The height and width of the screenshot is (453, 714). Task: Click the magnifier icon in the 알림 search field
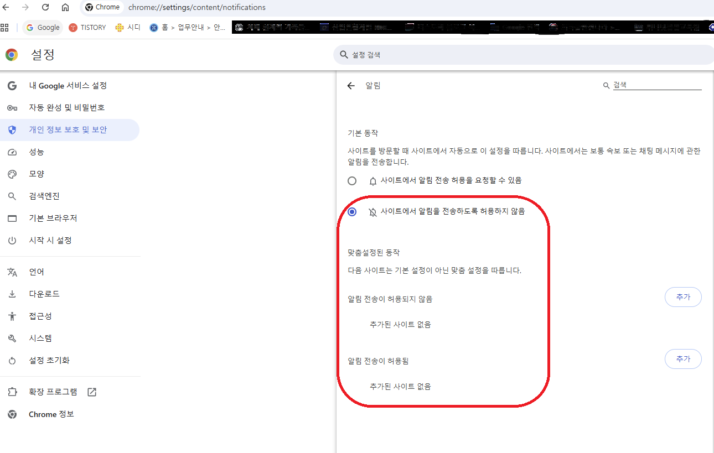(606, 85)
